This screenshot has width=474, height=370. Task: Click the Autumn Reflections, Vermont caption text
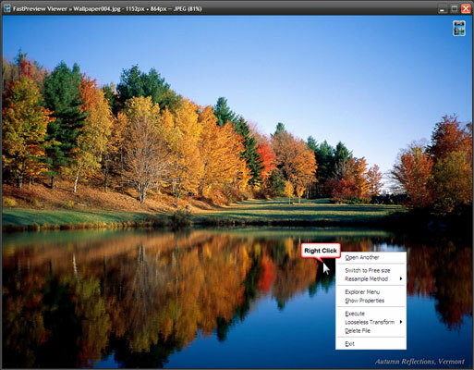tap(419, 362)
